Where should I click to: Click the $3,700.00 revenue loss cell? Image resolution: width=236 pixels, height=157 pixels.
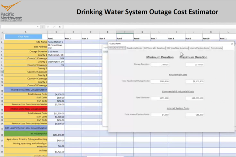pos(56,104)
